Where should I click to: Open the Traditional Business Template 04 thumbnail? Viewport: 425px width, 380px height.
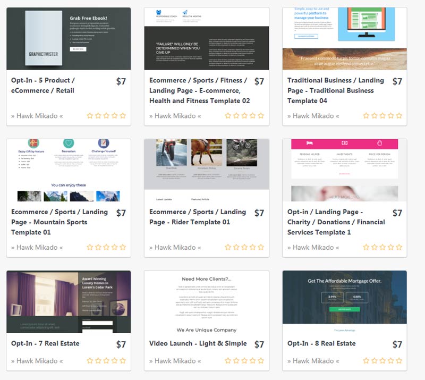[x=344, y=38]
